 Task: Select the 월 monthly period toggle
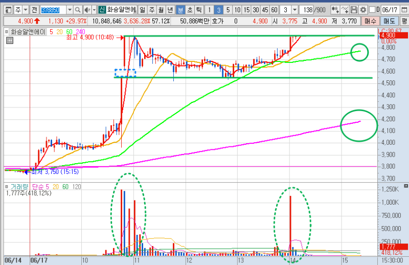161,10
